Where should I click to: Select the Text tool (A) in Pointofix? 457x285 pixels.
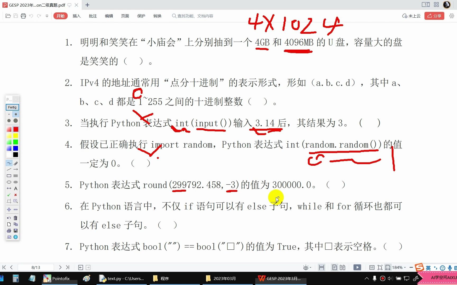click(16, 188)
